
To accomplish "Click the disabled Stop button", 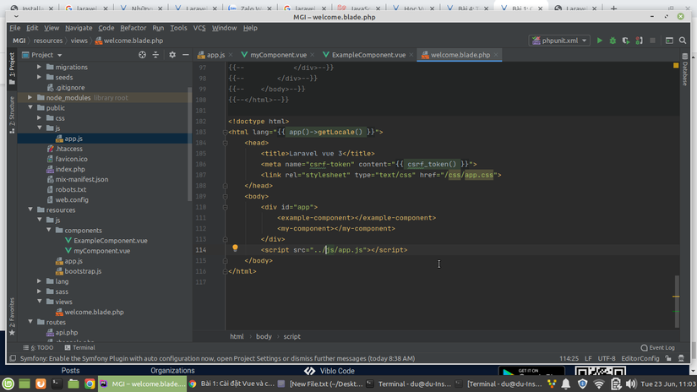I will [x=652, y=41].
